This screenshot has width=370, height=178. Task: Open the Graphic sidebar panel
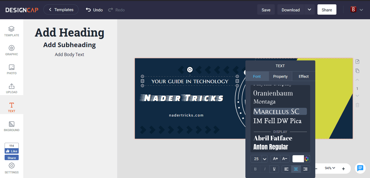(x=12, y=50)
